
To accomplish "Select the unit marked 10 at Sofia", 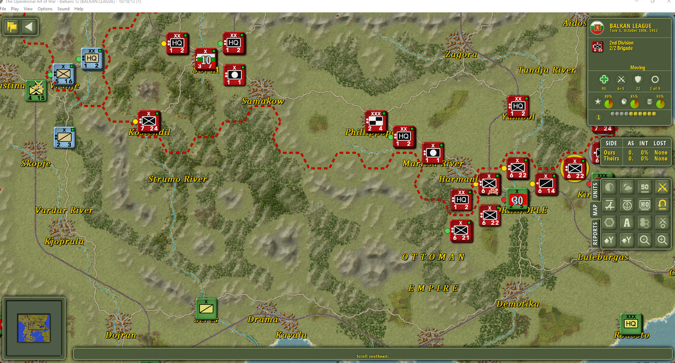I will [x=206, y=59].
